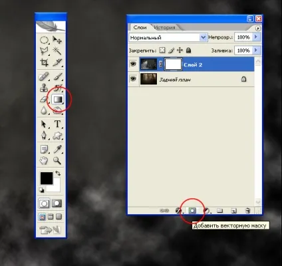The height and width of the screenshot is (266, 282).
Task: Select the Gradient tool
Action: pos(58,100)
